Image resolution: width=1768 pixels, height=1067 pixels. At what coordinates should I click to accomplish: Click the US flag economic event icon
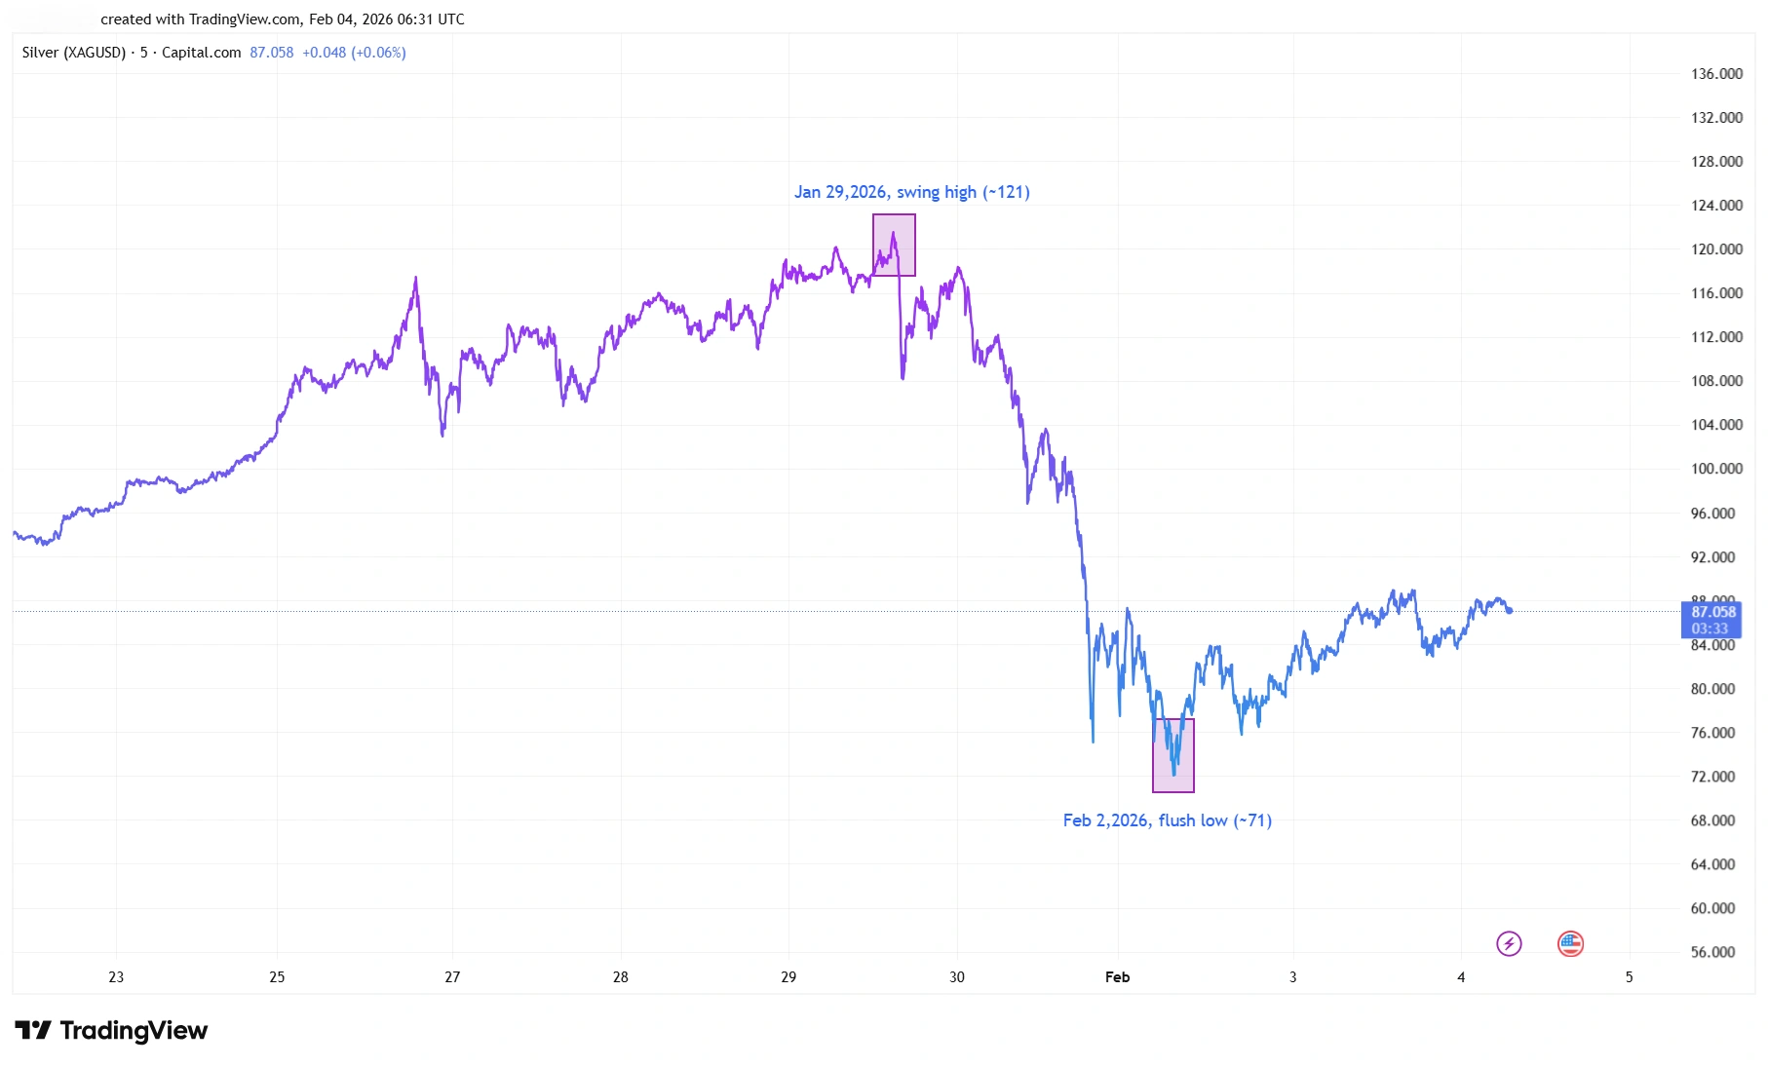(x=1570, y=943)
